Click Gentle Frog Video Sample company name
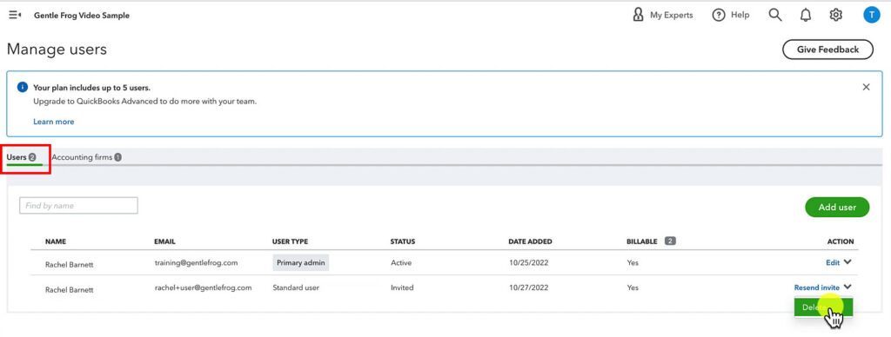Viewport: 891px width, 337px height. pyautogui.click(x=82, y=16)
